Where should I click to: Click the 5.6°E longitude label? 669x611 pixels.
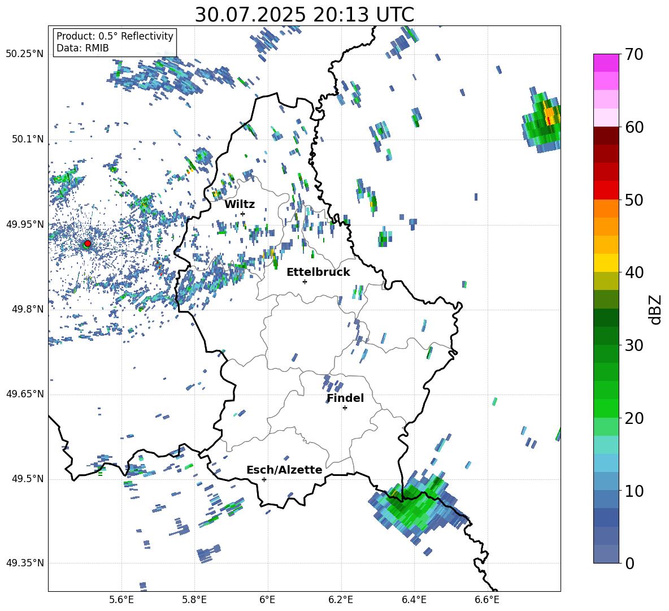click(121, 600)
